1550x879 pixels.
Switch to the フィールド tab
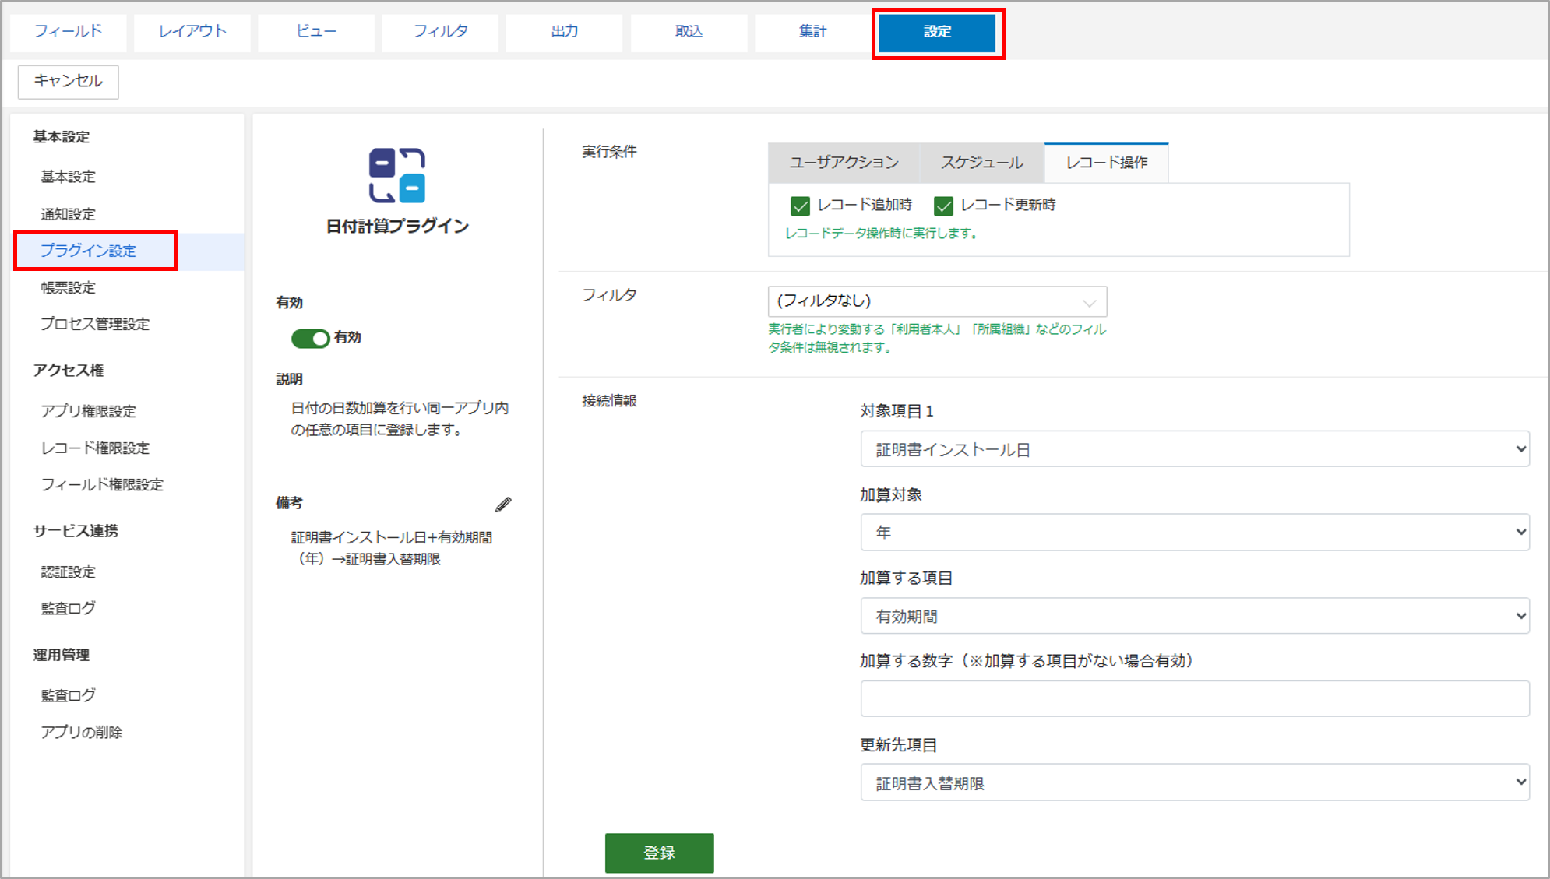tap(68, 32)
